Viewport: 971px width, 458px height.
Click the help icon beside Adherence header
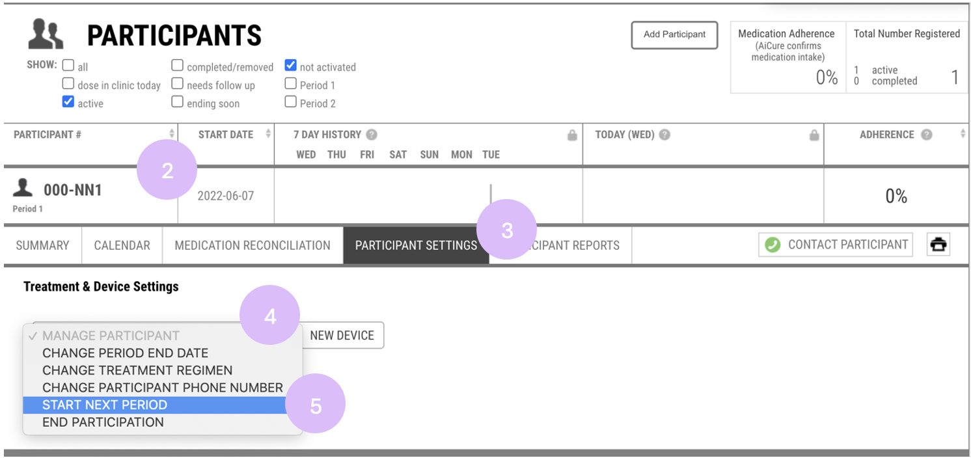[927, 135]
